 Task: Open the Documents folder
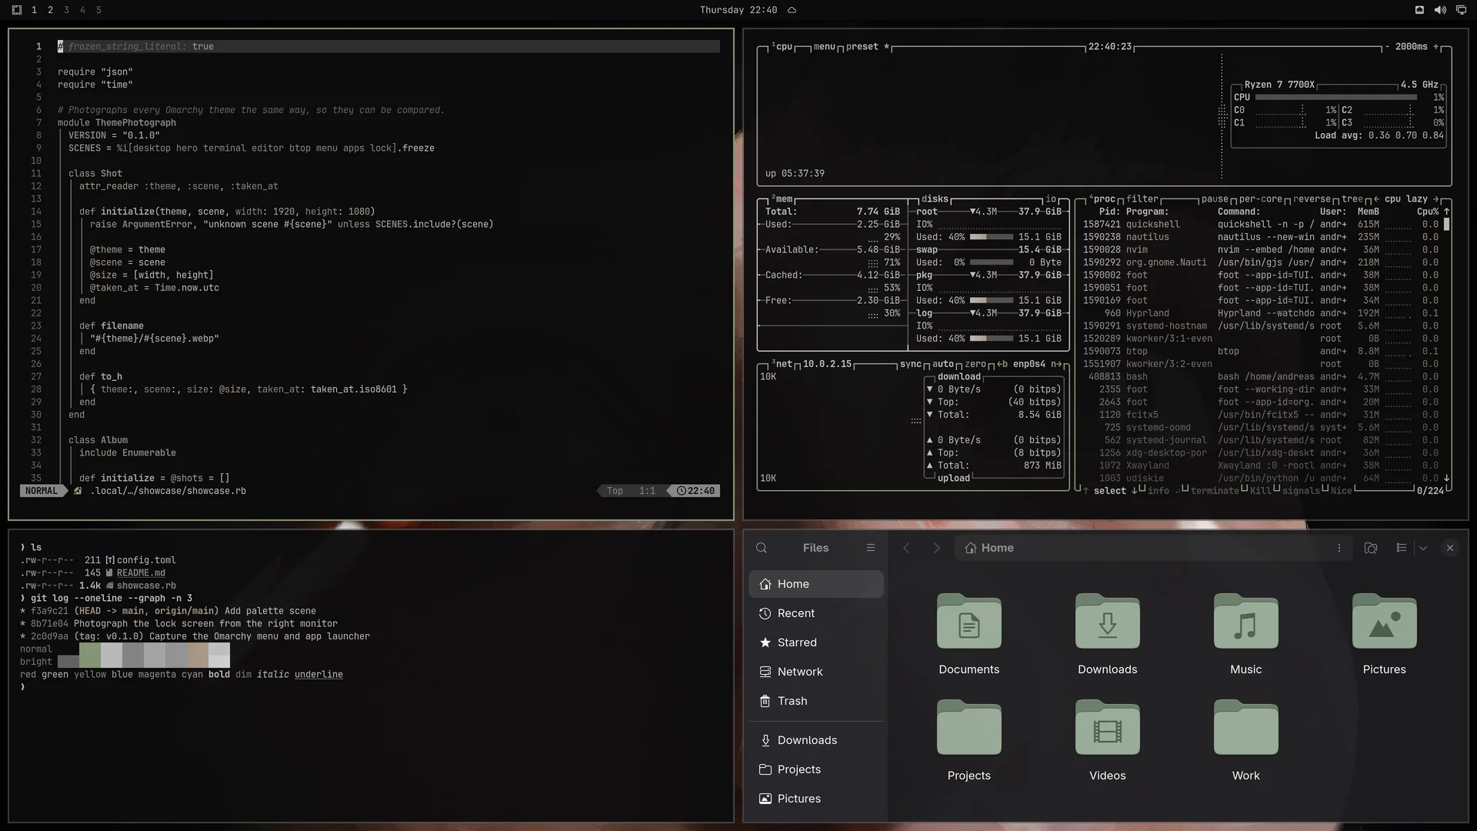click(969, 635)
